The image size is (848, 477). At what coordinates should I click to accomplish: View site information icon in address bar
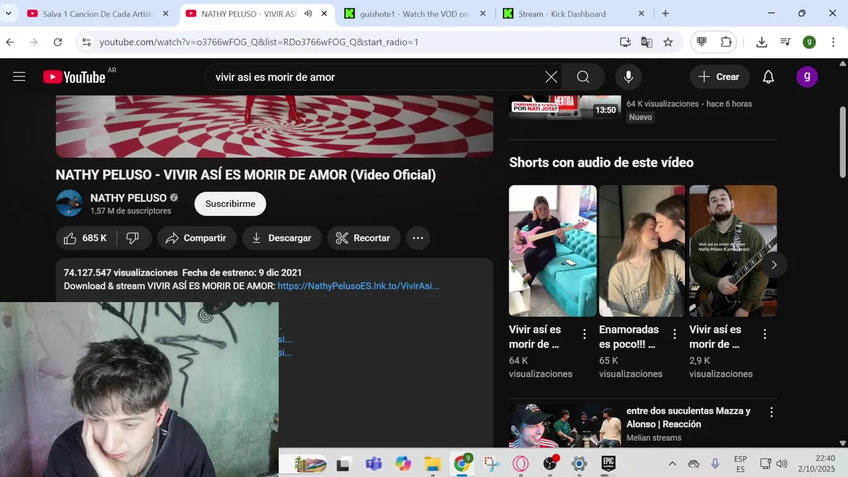(x=86, y=42)
